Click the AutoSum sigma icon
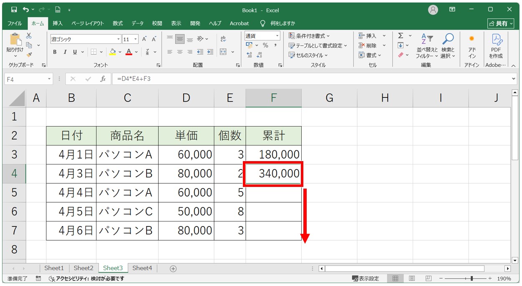The width and height of the screenshot is (522, 286). 401,36
